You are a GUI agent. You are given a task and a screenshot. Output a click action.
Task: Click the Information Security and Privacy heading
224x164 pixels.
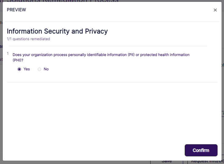[57, 31]
